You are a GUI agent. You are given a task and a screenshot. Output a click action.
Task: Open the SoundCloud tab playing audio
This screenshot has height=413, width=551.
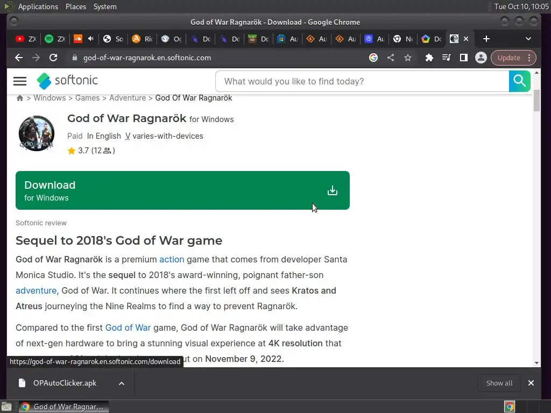tap(83, 39)
